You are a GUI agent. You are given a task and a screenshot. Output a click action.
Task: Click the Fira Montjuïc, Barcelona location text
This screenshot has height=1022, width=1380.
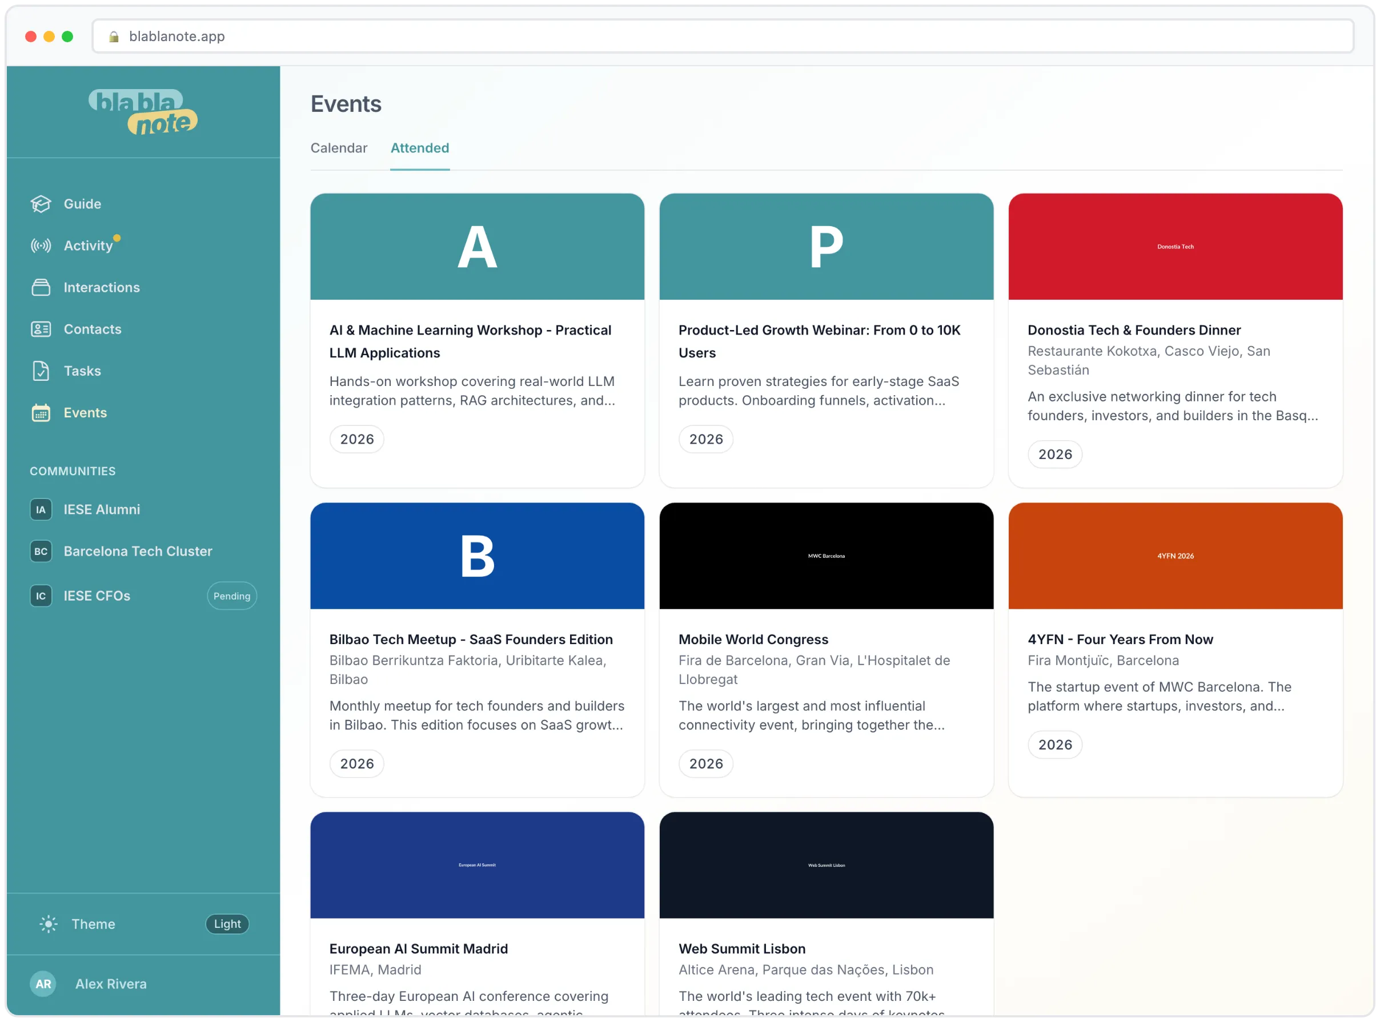(x=1104, y=661)
